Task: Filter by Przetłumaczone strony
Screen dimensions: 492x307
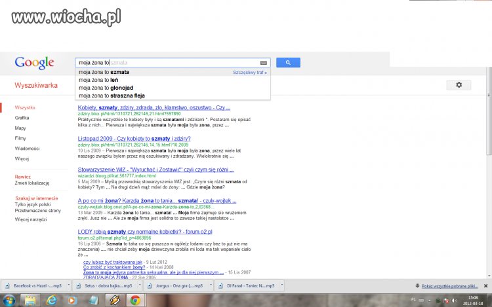Action: pyautogui.click(x=37, y=211)
